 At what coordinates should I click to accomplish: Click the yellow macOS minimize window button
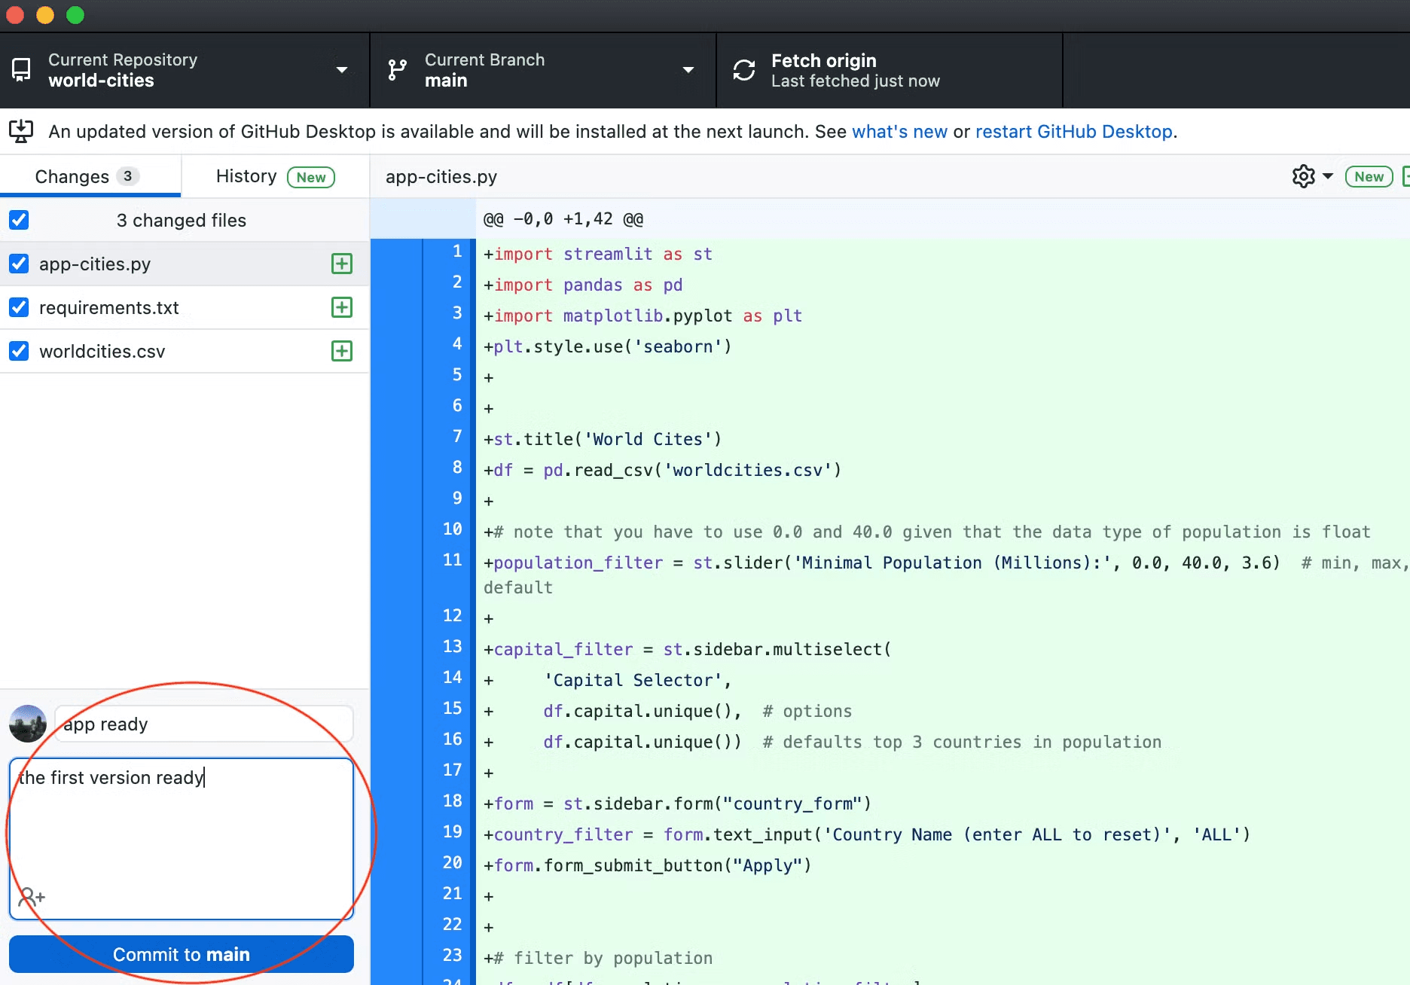(45, 15)
